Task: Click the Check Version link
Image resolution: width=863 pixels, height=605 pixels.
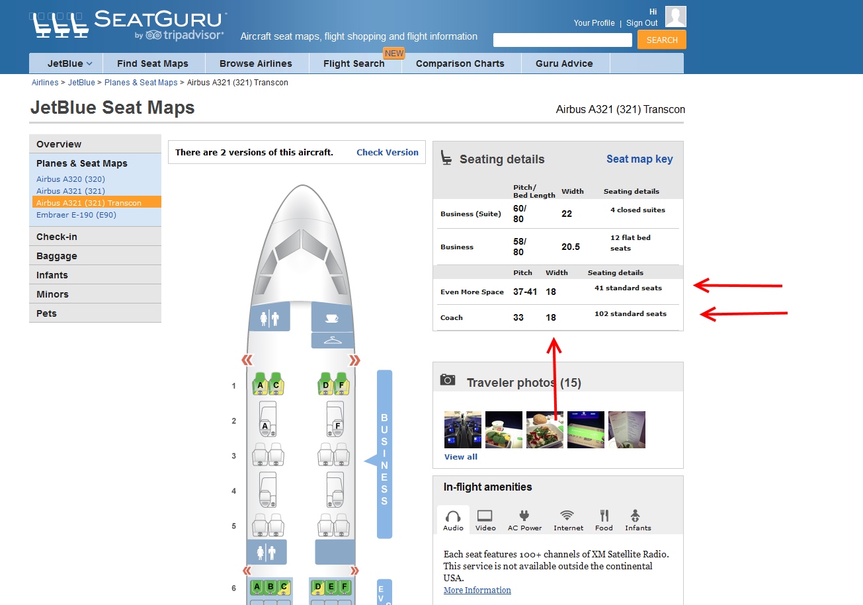Action: click(x=387, y=152)
